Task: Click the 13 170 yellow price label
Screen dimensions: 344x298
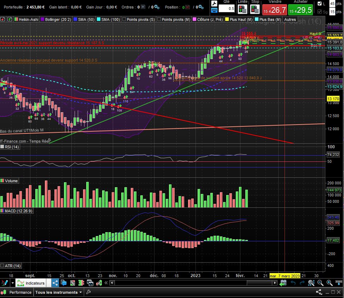Action: (x=333, y=99)
